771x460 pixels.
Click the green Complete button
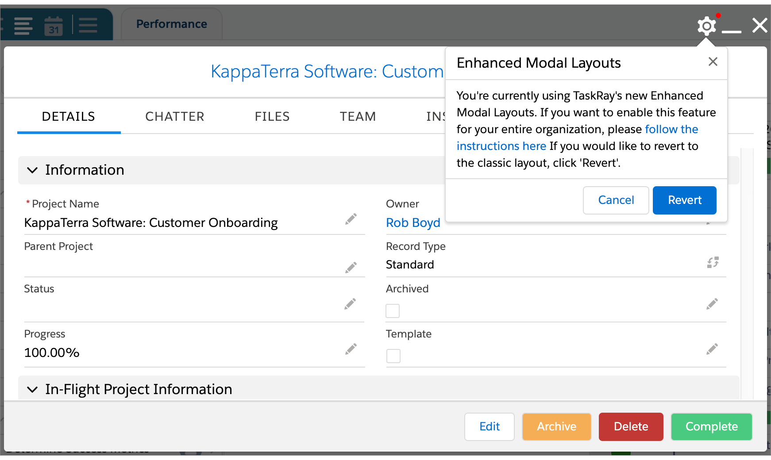tap(712, 427)
